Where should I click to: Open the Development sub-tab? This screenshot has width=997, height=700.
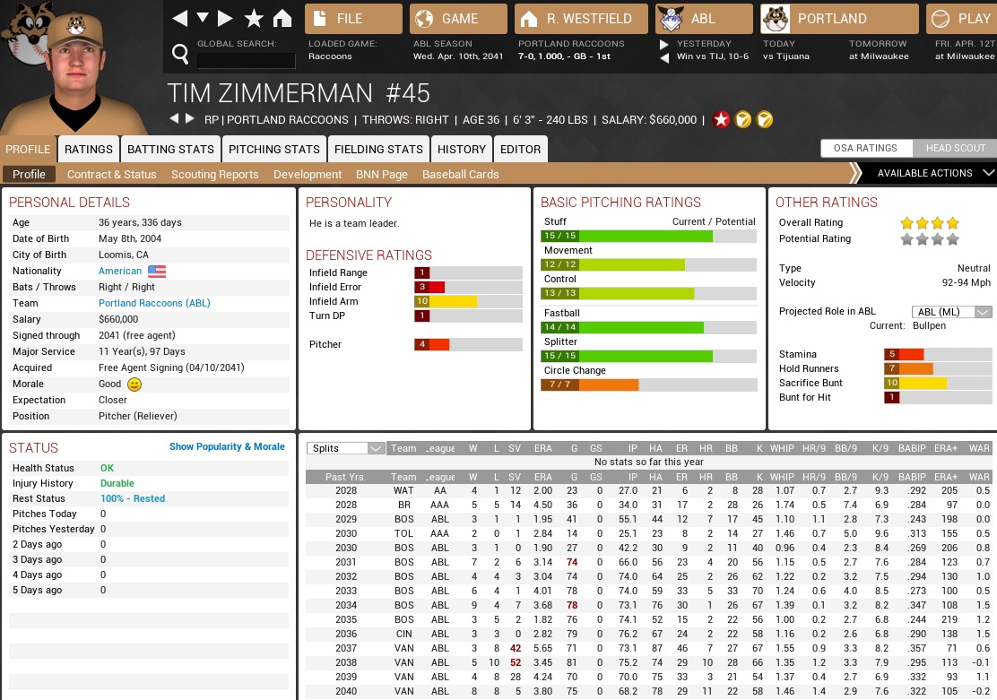308,174
